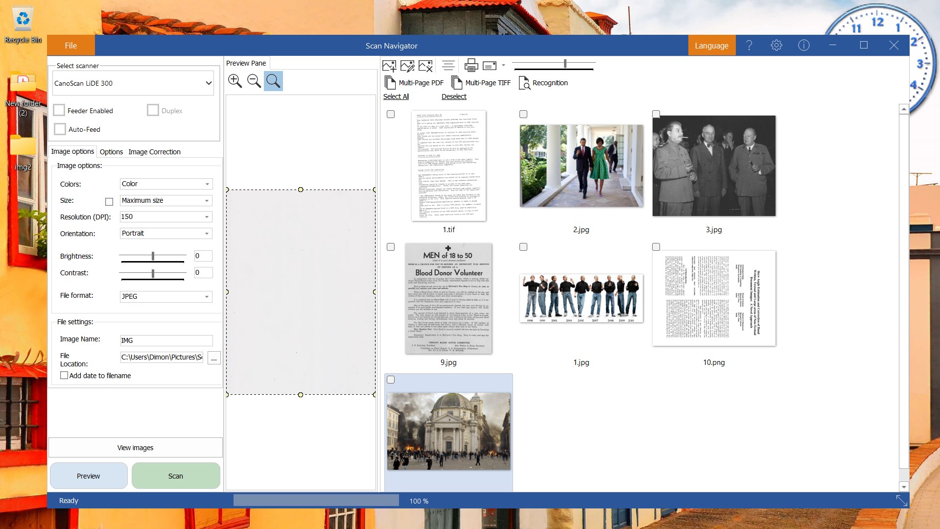Enable the Feeder Enabled checkbox
The image size is (940, 529).
[x=59, y=110]
